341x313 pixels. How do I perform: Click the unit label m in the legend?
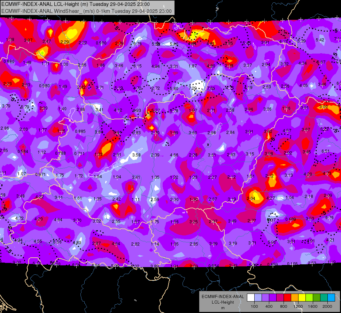(x=223, y=308)
